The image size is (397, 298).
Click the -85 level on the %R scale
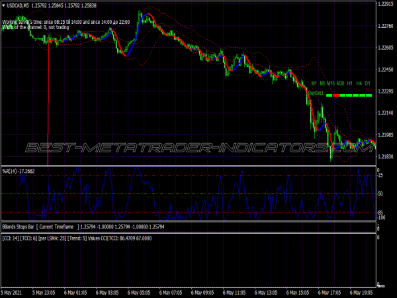pyautogui.click(x=380, y=213)
